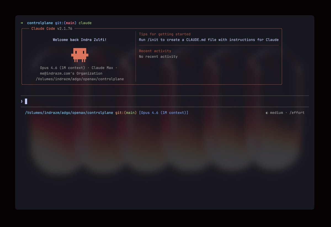331x227 pixels.
Task: Click the 'Claude Code v2.1.76' title text
Action: [52, 28]
